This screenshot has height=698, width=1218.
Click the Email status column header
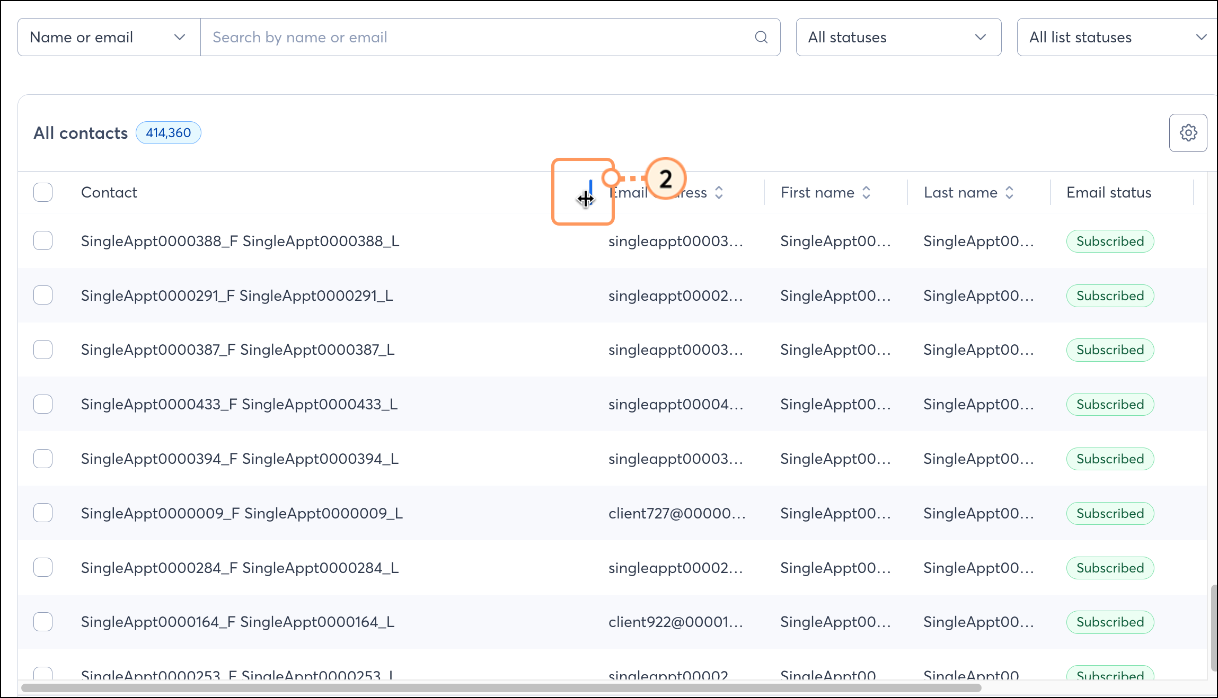click(1108, 193)
